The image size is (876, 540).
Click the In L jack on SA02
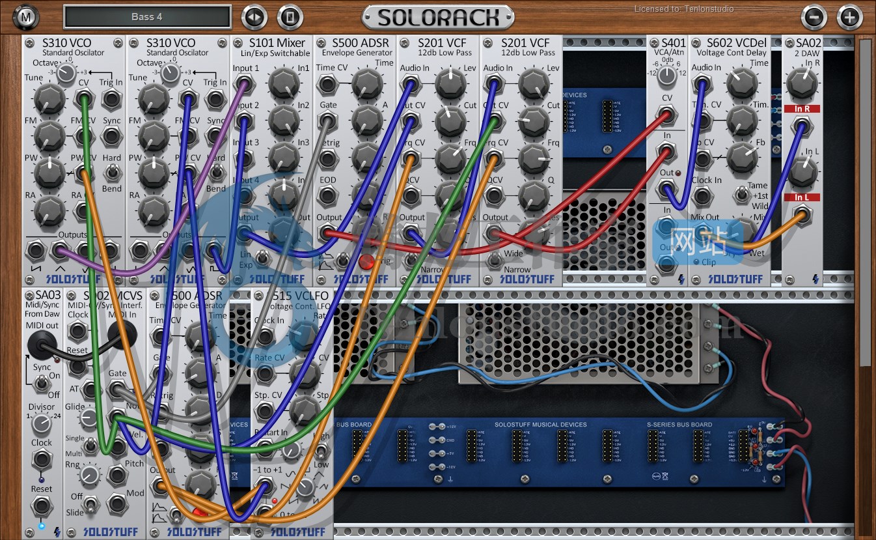click(802, 215)
